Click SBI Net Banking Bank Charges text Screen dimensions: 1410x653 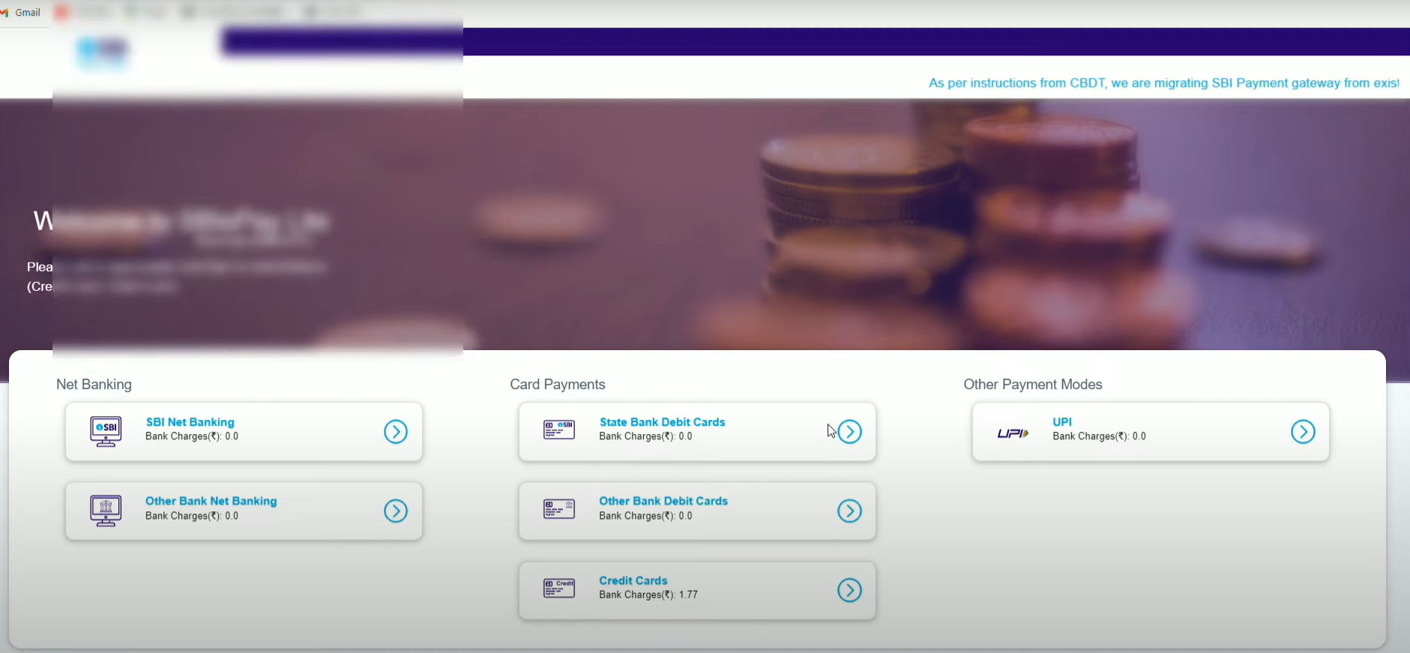point(192,436)
